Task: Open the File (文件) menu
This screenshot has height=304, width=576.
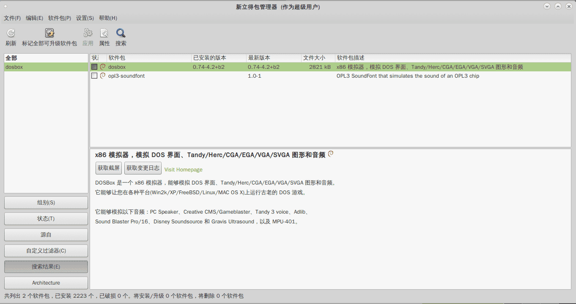Action: tap(12, 18)
